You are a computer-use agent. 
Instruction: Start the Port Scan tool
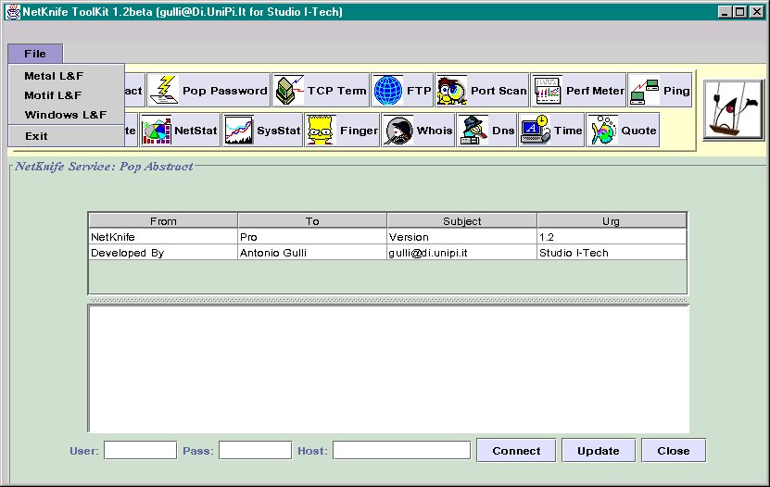tap(482, 90)
